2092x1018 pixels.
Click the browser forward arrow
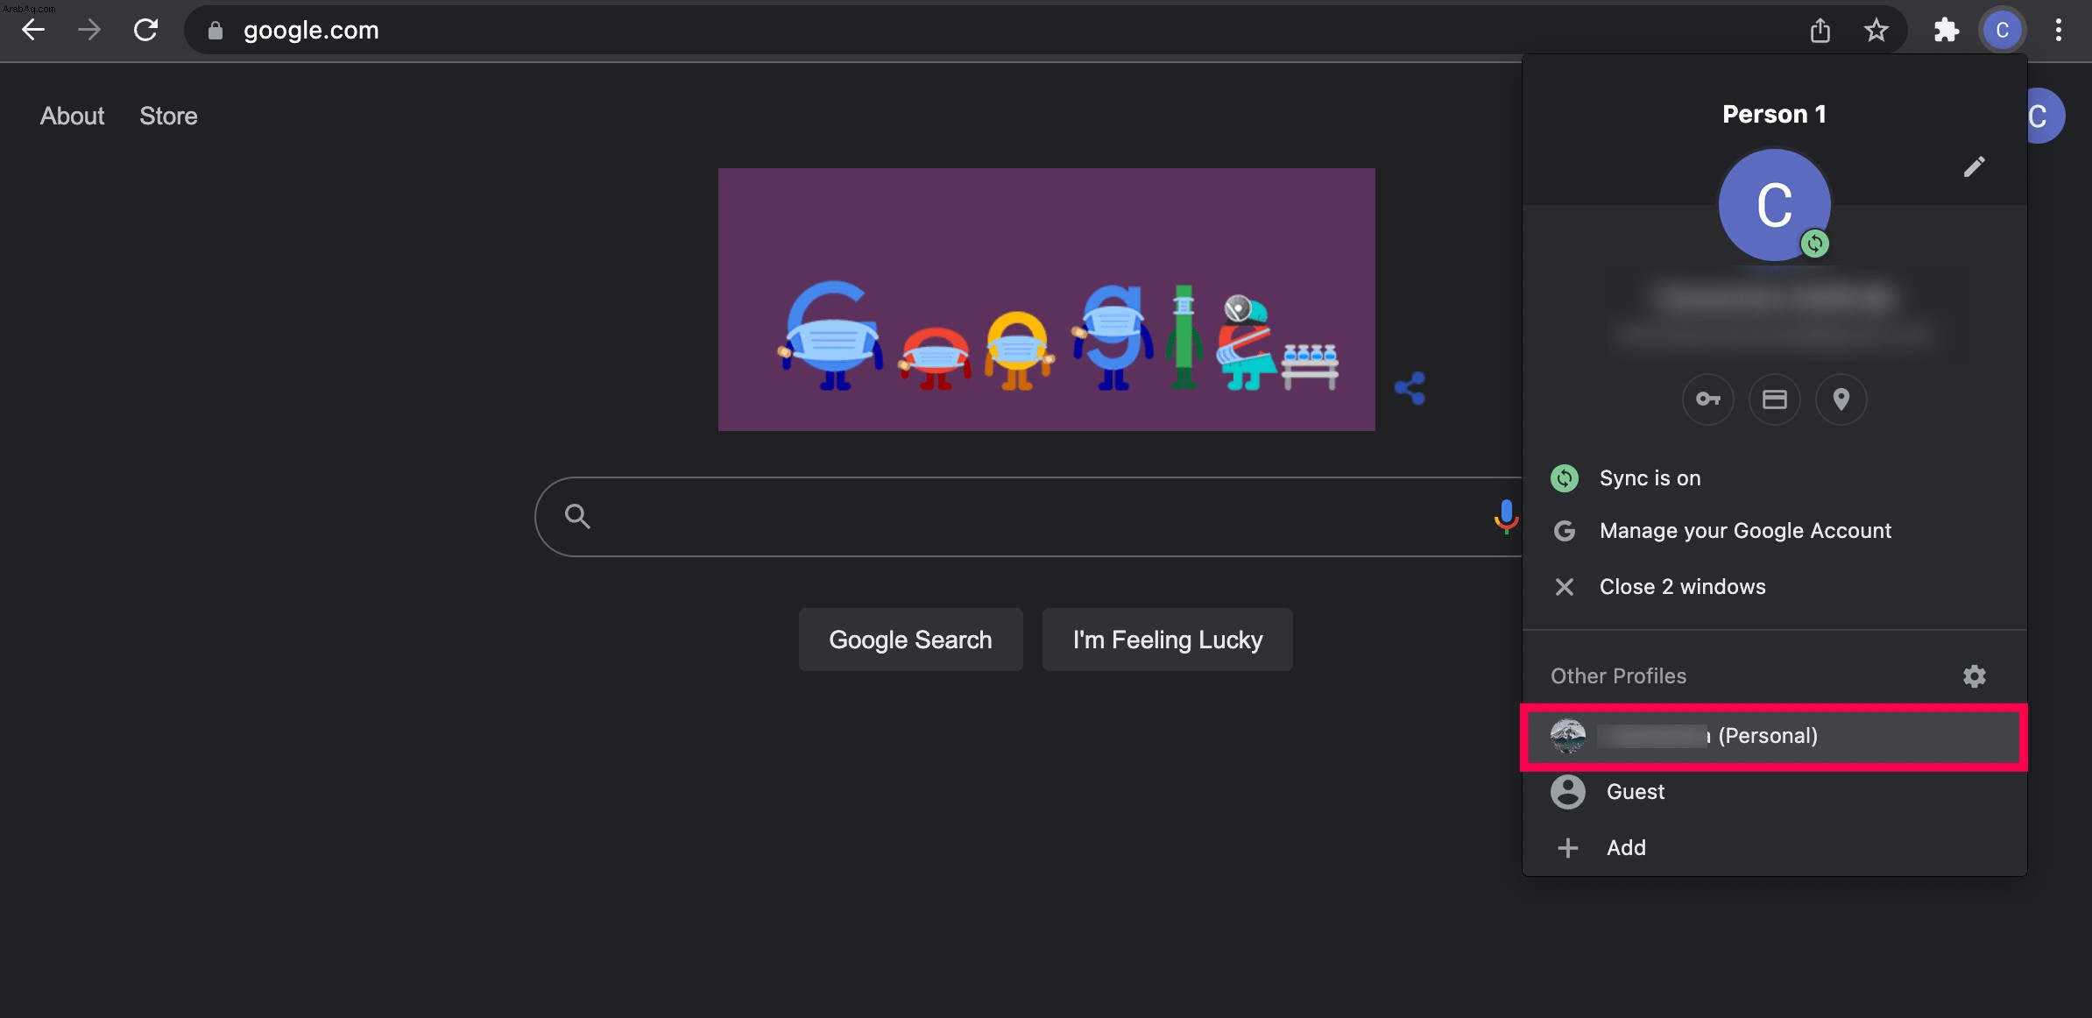88,30
